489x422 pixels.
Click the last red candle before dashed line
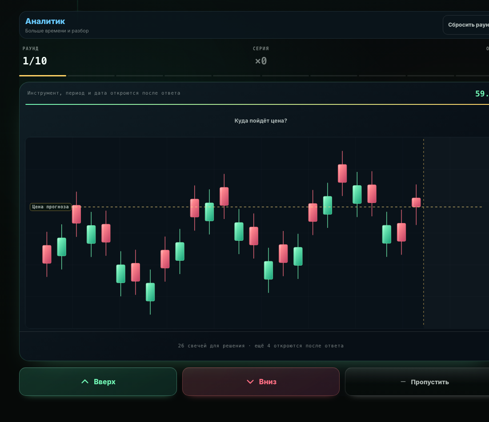[416, 202]
